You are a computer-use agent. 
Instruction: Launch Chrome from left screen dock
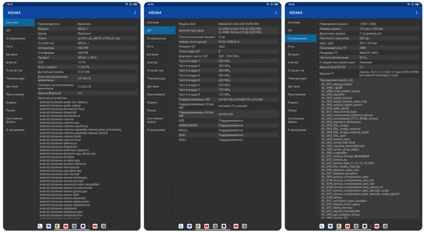click(57, 226)
